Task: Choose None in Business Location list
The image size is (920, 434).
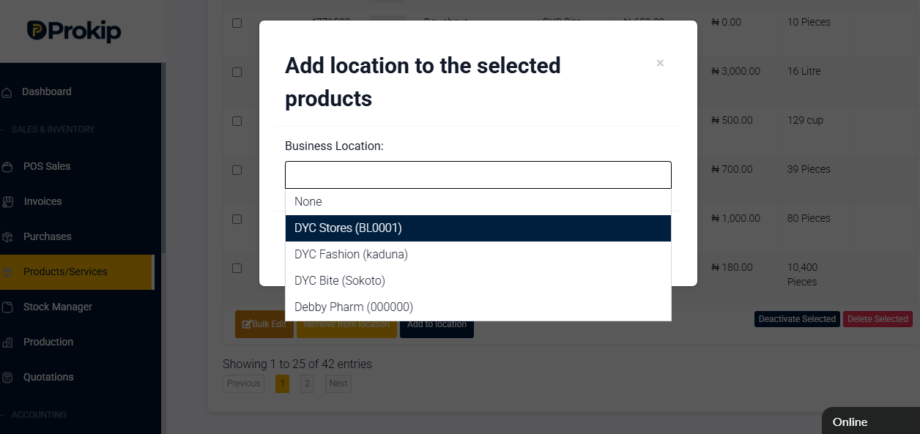Action: tap(478, 201)
